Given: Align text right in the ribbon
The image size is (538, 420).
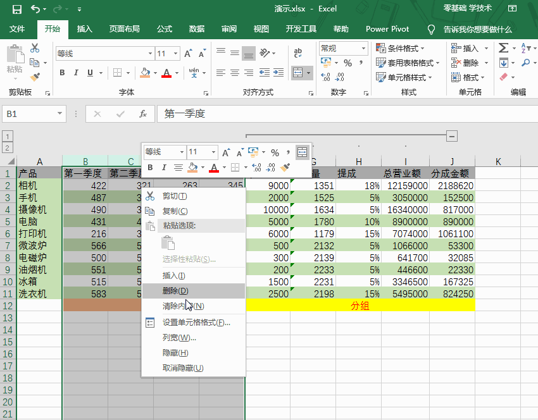Looking at the screenshot, I should click(x=249, y=73).
